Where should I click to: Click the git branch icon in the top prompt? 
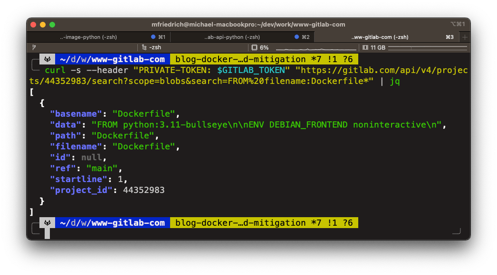click(47, 59)
